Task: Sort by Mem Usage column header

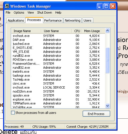Action: point(91,31)
